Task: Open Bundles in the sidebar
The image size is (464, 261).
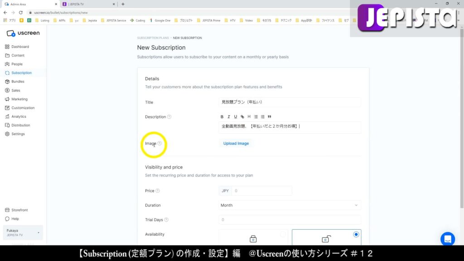Action: click(x=15, y=82)
